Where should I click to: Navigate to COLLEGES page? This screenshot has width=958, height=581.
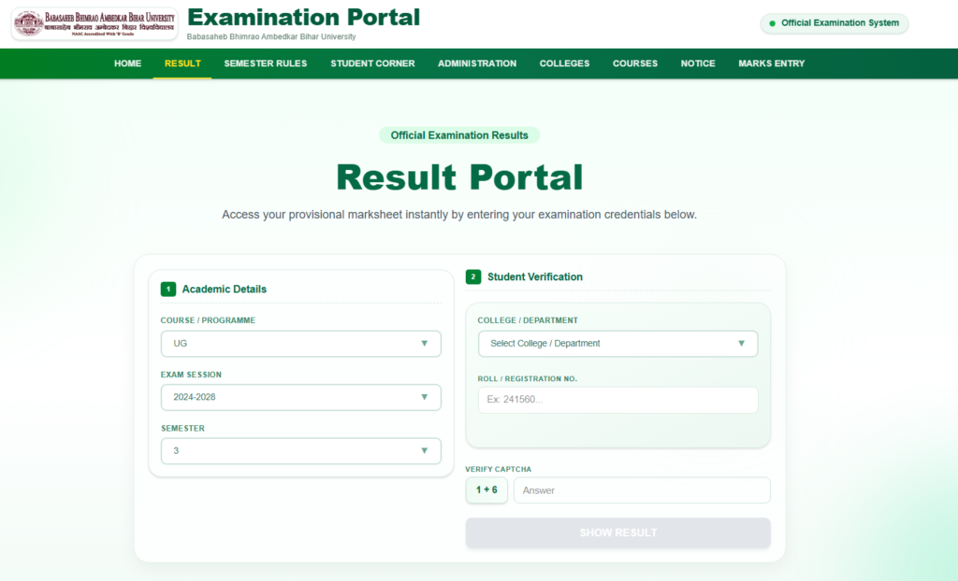(564, 64)
